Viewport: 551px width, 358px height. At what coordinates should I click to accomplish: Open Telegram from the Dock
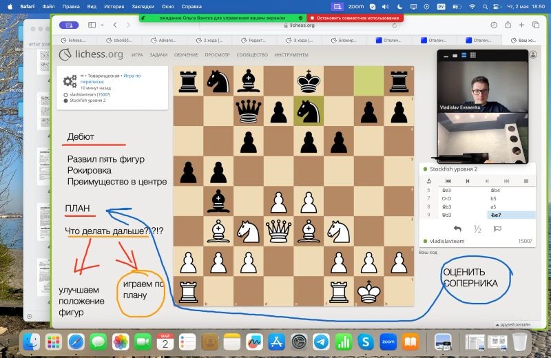pyautogui.click(x=320, y=342)
